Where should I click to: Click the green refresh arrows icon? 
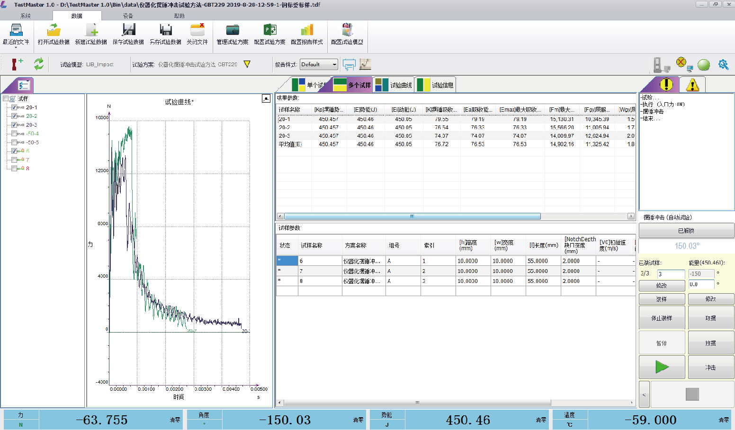pyautogui.click(x=39, y=64)
